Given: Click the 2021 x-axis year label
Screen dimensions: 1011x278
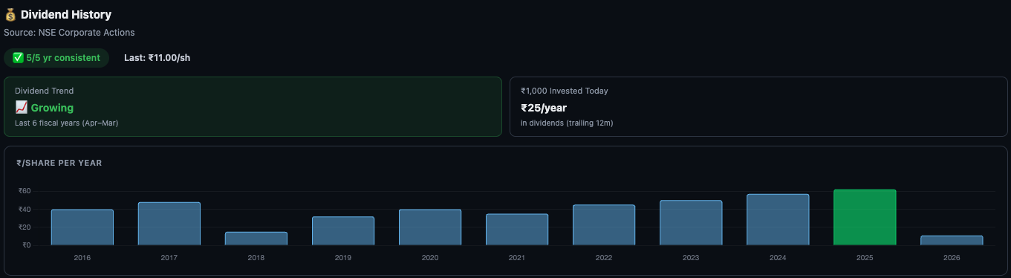Looking at the screenshot, I should [517, 258].
